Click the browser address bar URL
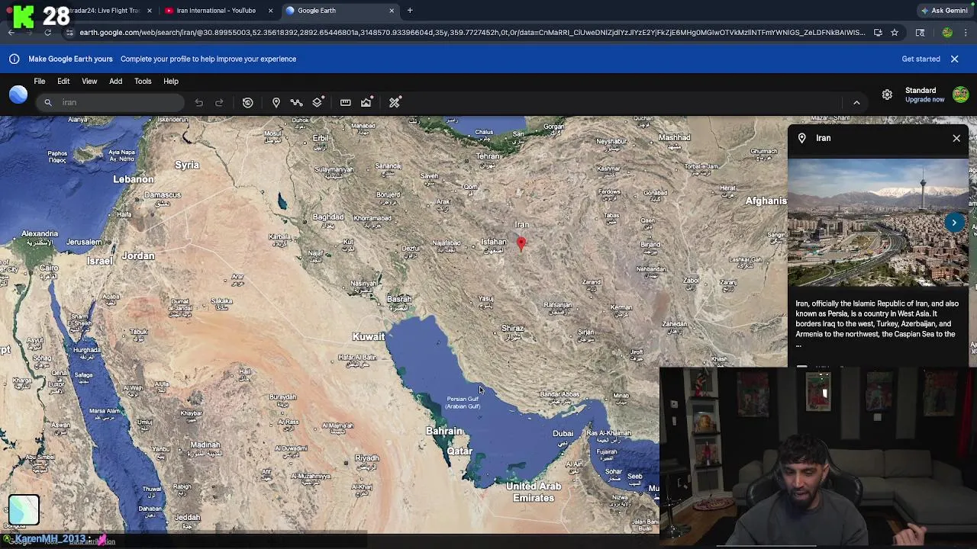977x549 pixels. [472, 33]
